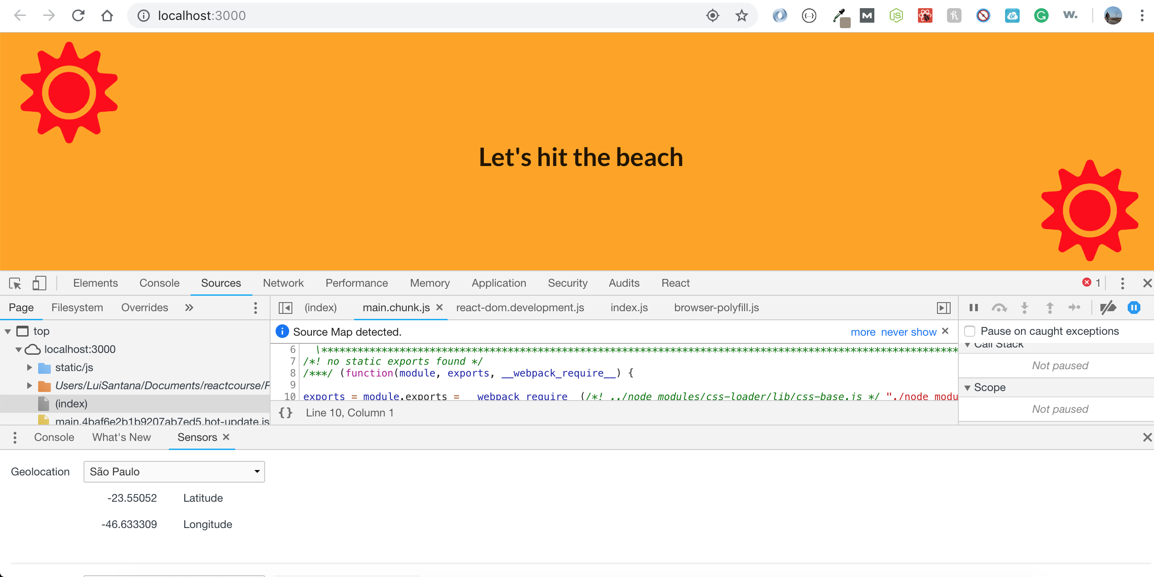
Task: Pause script execution
Action: click(973, 308)
